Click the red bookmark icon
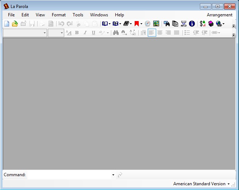This screenshot has width=239, height=190. coord(137,24)
